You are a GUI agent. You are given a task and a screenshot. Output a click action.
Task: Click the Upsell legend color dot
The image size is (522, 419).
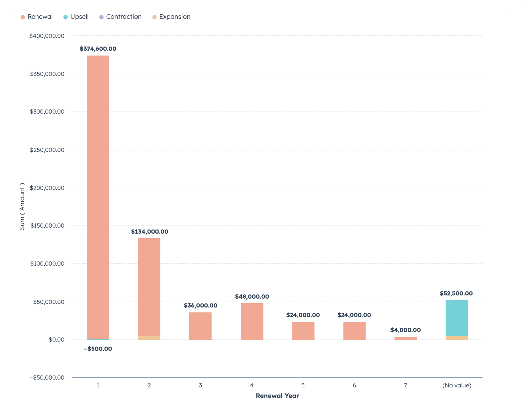pos(65,17)
